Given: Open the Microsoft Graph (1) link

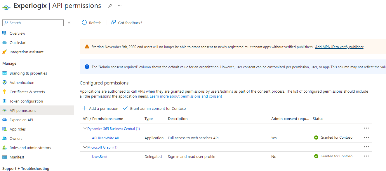Looking at the screenshot, I should coord(102,147).
